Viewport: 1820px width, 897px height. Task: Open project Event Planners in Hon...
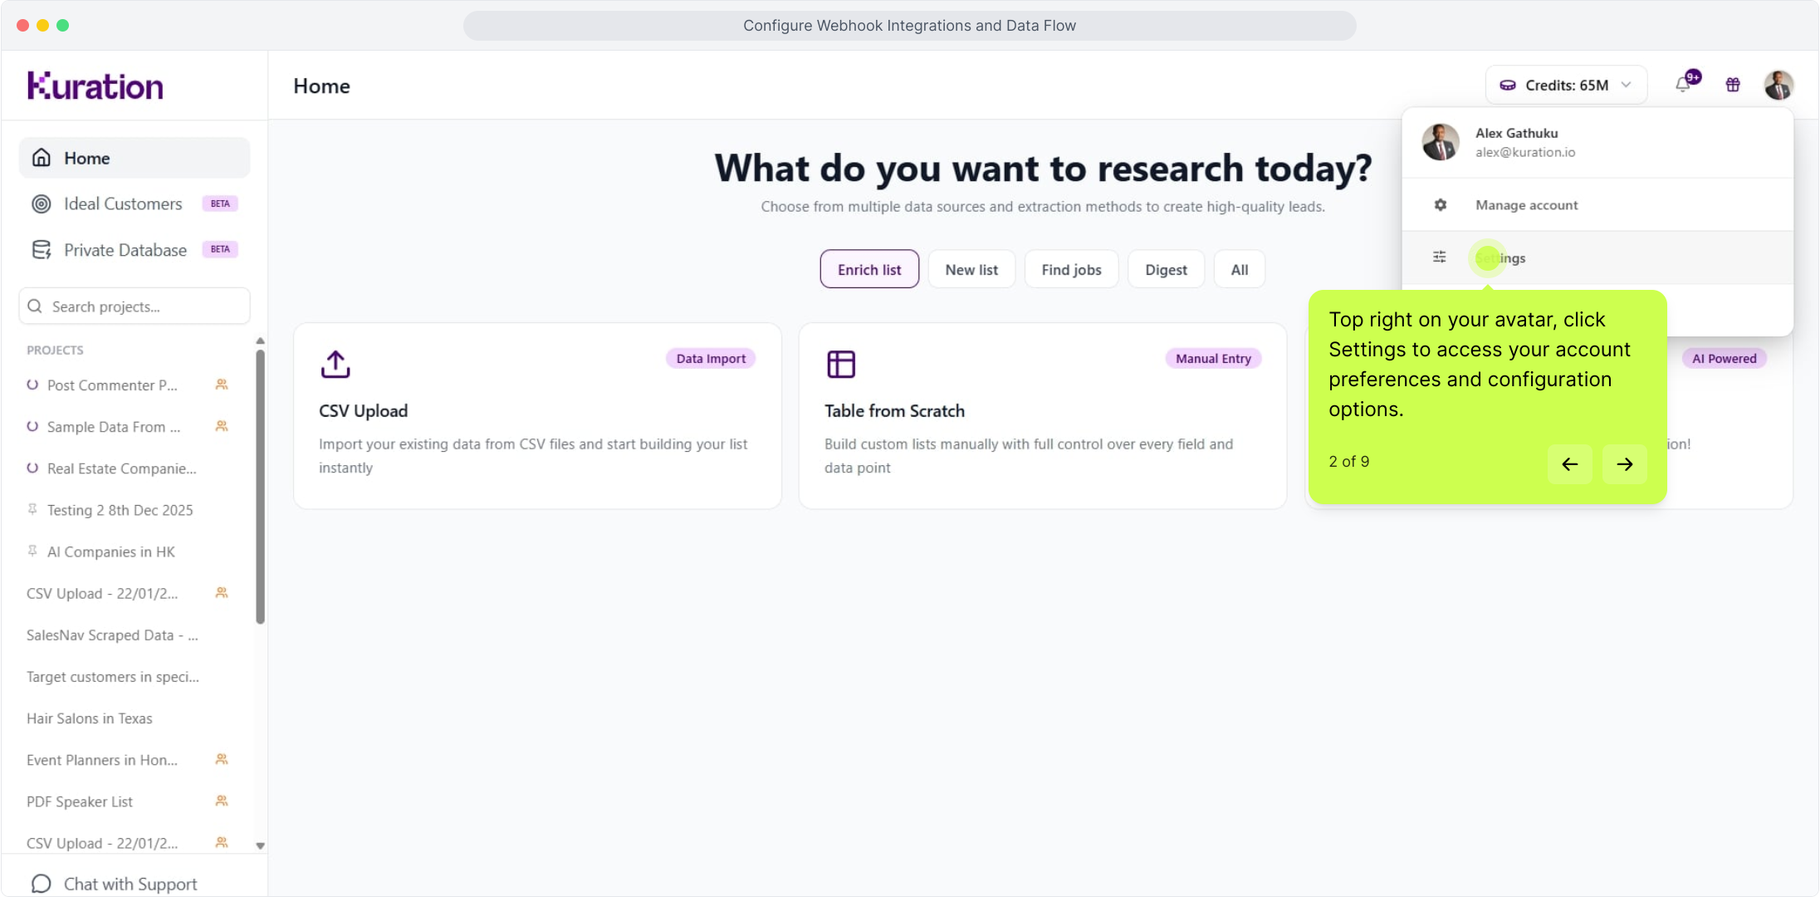pos(102,759)
